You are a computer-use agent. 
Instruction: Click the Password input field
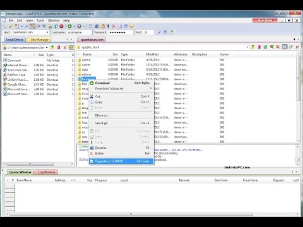121,32
